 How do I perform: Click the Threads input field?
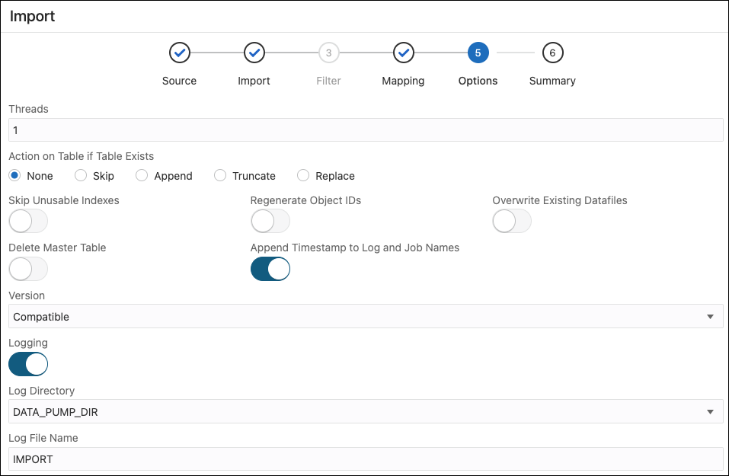tap(364, 129)
